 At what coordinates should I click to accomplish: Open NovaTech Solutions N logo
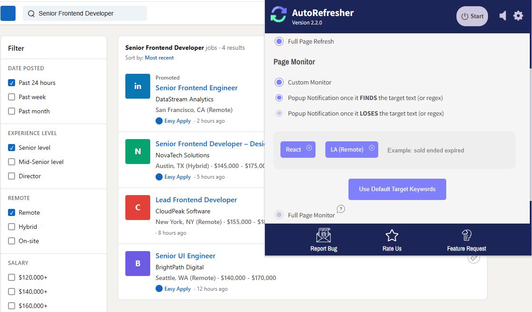click(x=138, y=152)
